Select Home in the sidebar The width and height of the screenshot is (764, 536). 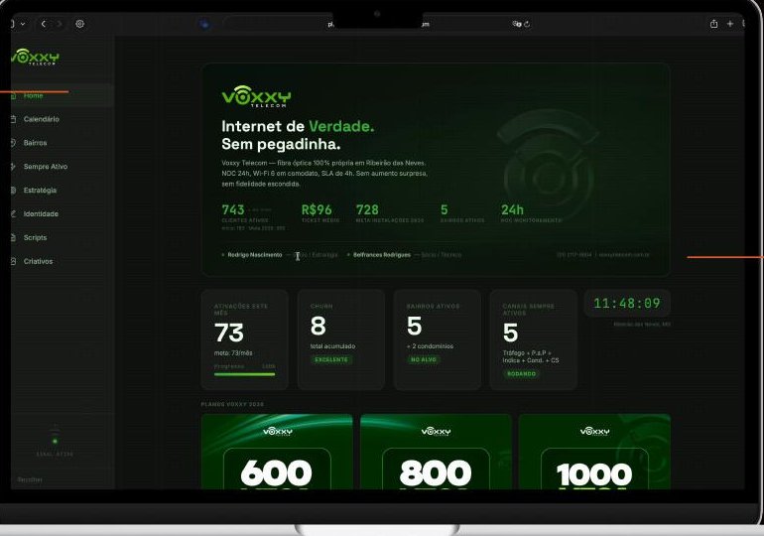coord(63,95)
